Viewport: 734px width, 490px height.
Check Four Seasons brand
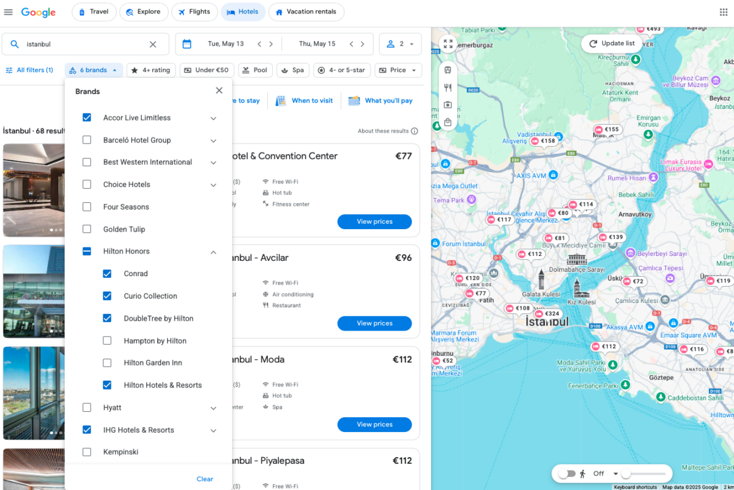(87, 207)
